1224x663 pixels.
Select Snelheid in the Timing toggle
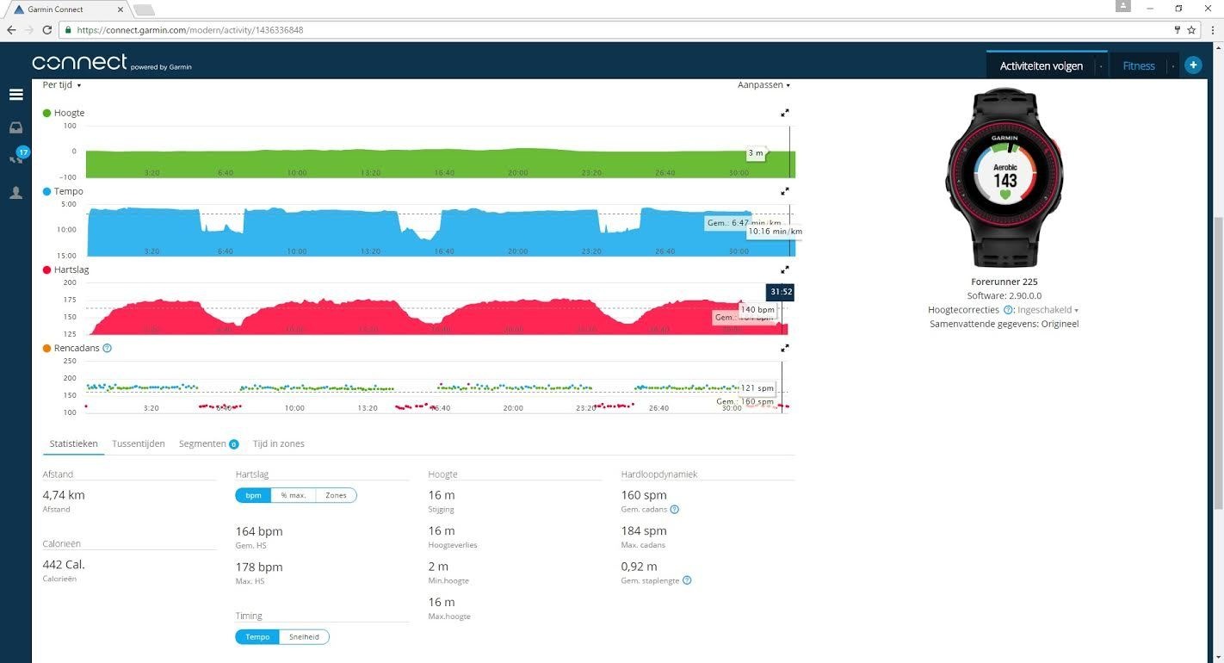pos(304,637)
